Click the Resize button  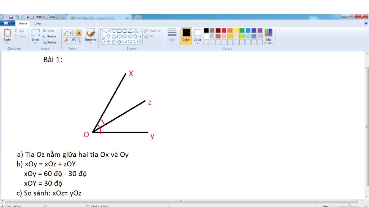[x=49, y=36]
